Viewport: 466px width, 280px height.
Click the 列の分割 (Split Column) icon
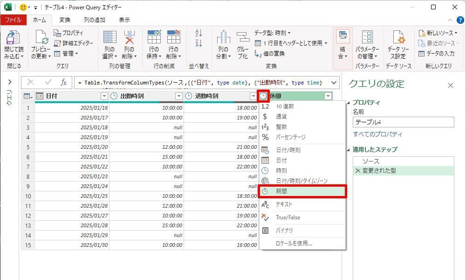coord(223,38)
